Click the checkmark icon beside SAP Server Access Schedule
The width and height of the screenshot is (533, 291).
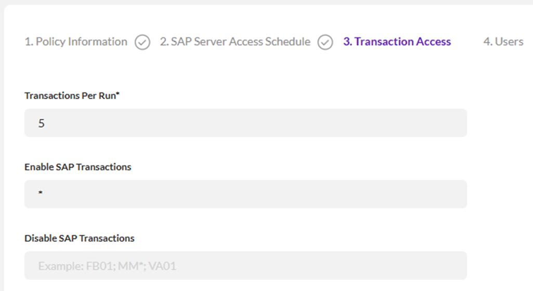click(326, 42)
